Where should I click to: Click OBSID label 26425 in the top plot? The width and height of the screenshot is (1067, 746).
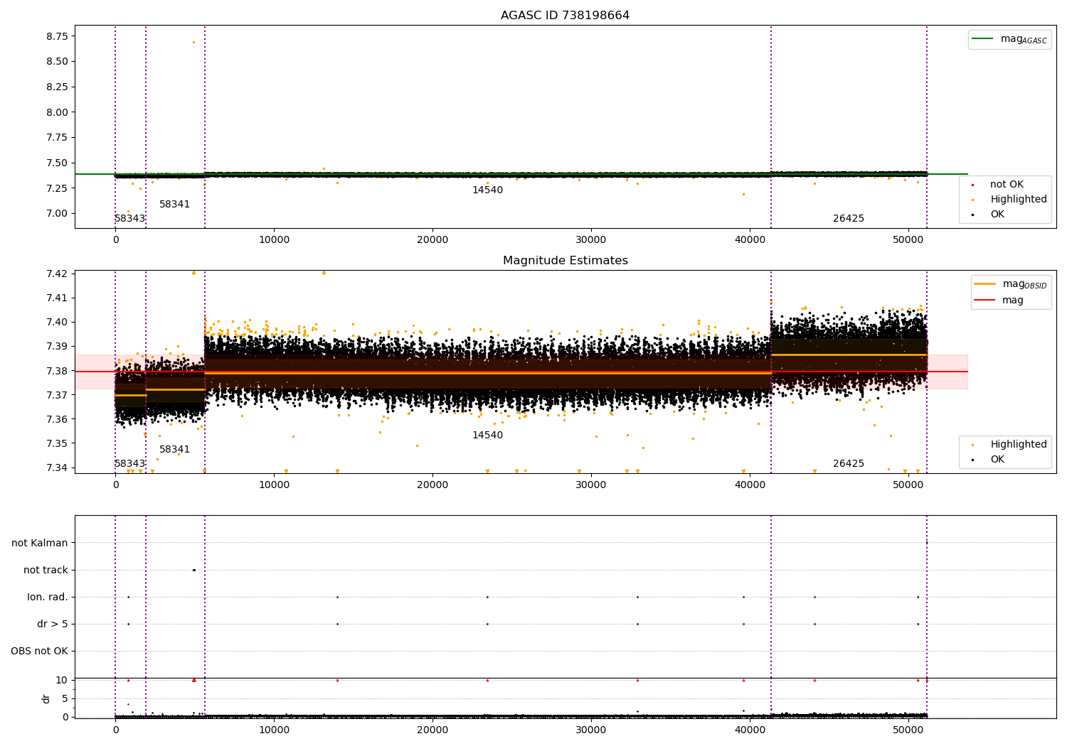[849, 219]
